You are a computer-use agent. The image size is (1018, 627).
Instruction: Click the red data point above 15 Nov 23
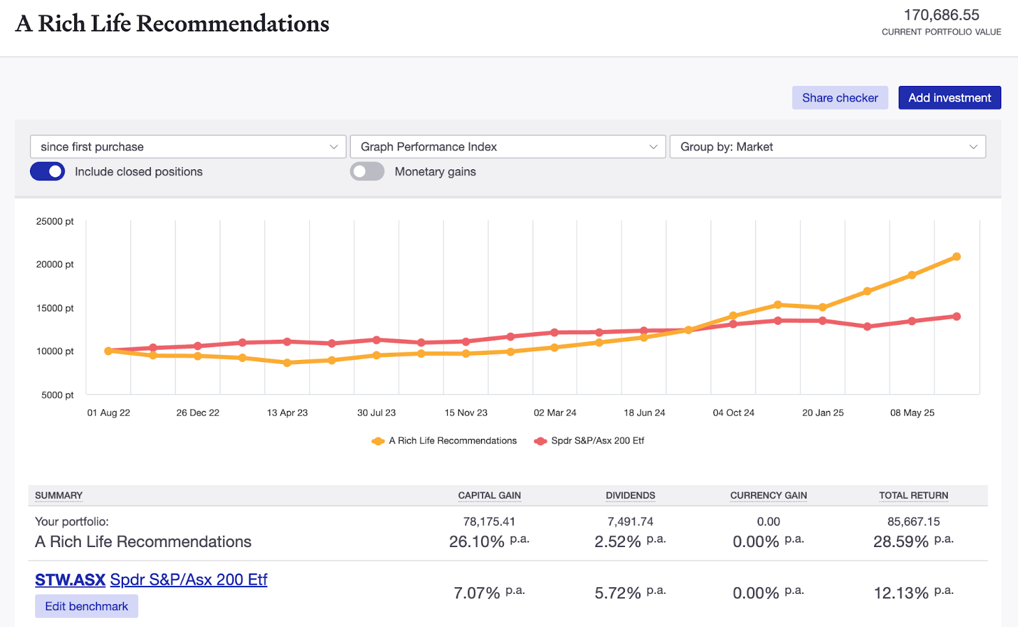[x=466, y=342]
